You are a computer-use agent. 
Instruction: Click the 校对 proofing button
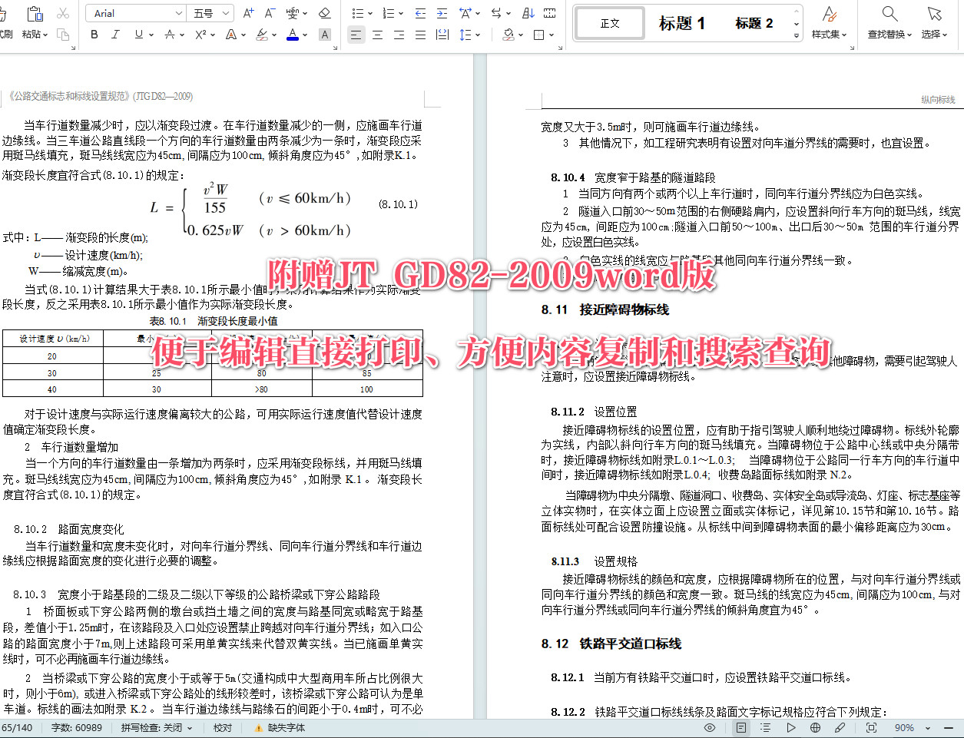(222, 726)
